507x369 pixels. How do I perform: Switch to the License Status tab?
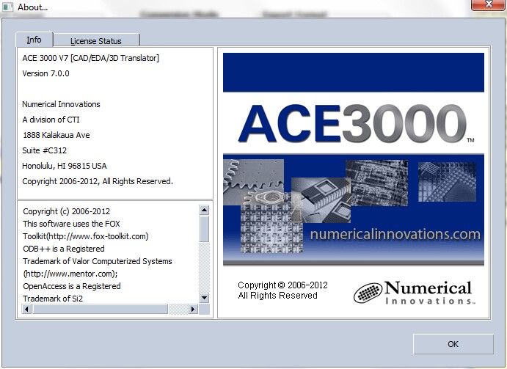pyautogui.click(x=96, y=40)
